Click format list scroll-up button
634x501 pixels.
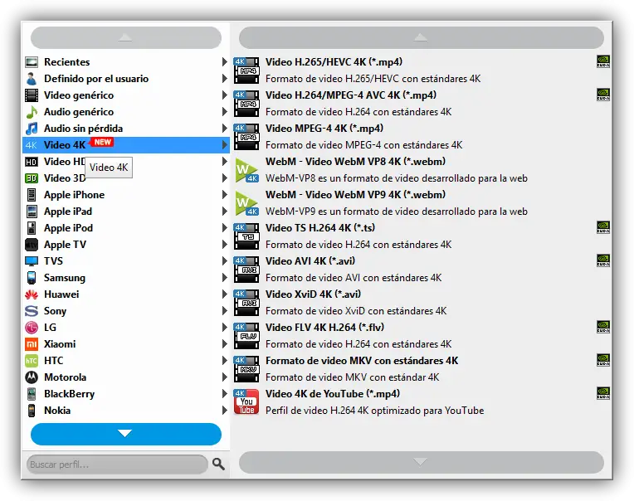(422, 38)
